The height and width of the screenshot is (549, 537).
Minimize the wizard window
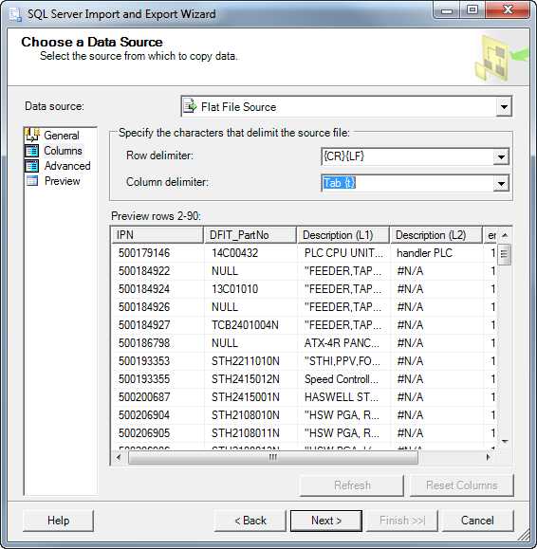[x=447, y=10]
